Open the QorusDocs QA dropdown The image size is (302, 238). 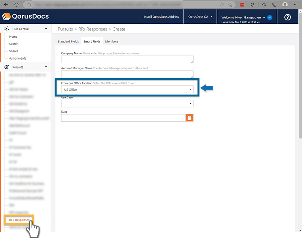tap(200, 17)
